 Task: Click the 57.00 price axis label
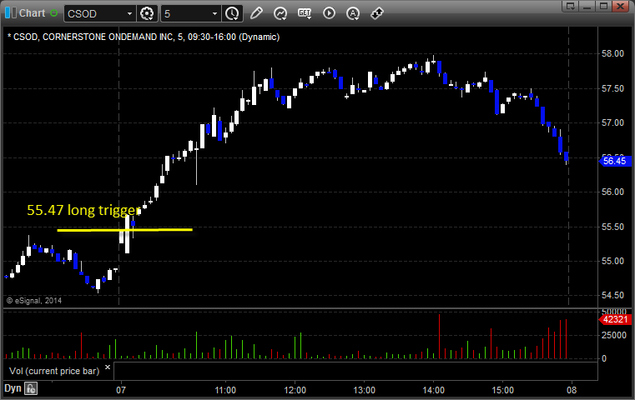click(x=612, y=122)
